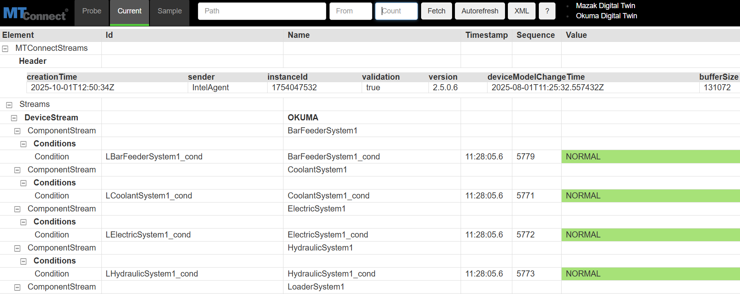Open the Probe tab
Image resolution: width=740 pixels, height=294 pixels.
(92, 11)
